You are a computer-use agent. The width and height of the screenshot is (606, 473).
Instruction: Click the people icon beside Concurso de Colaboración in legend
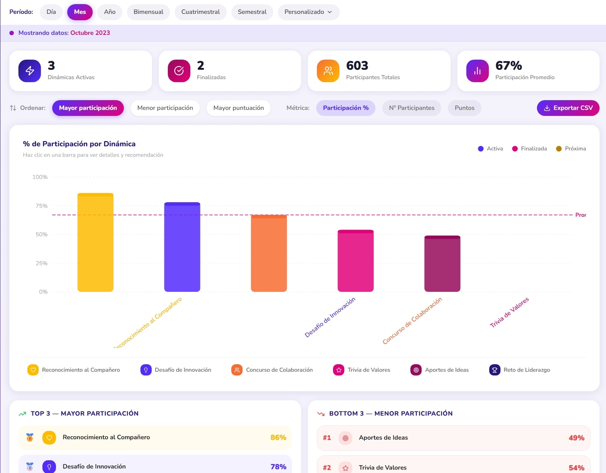237,370
